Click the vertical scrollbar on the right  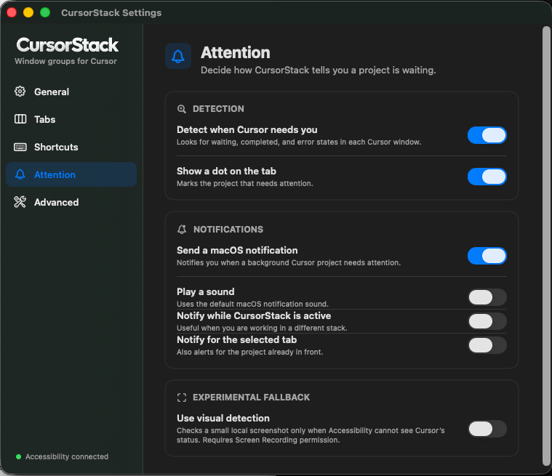(x=546, y=246)
